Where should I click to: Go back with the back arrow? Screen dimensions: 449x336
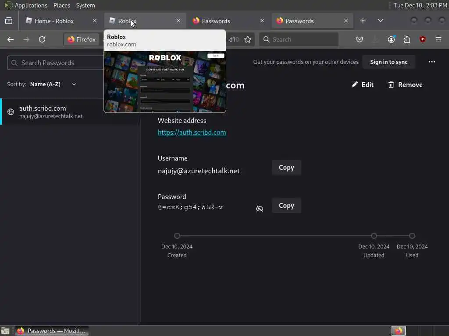click(x=11, y=39)
